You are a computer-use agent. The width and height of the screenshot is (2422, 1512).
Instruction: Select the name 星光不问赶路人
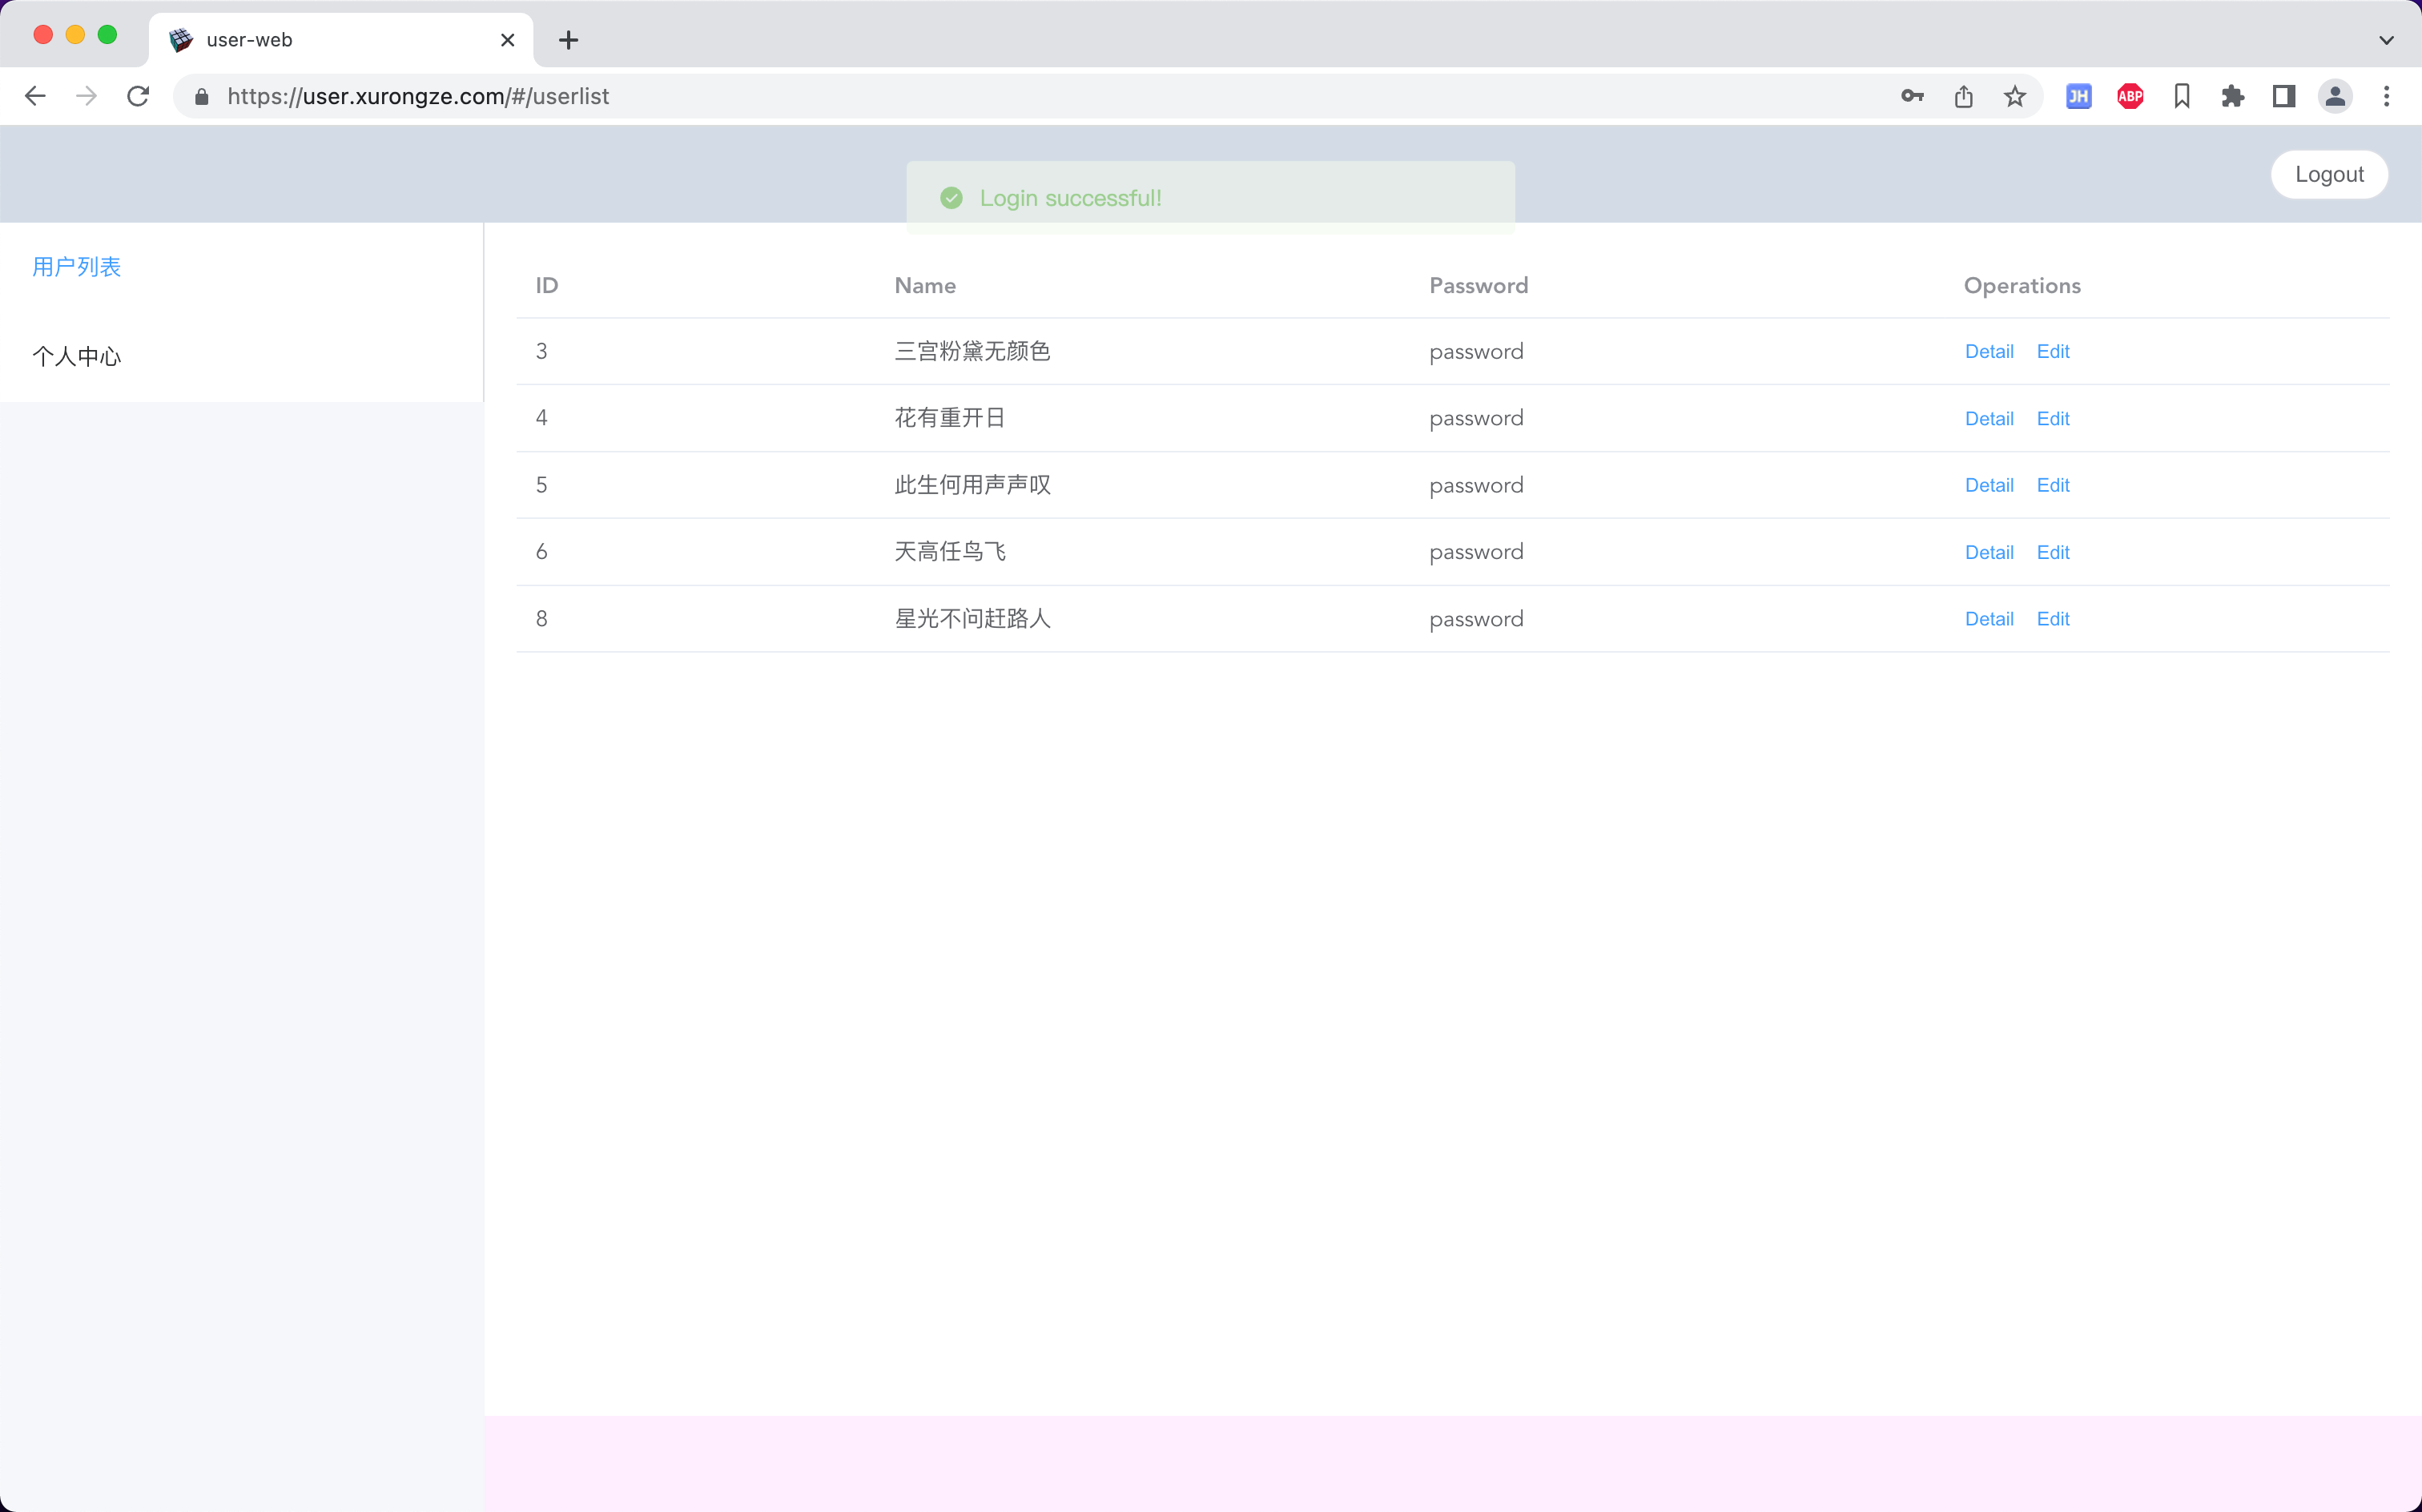click(x=972, y=619)
